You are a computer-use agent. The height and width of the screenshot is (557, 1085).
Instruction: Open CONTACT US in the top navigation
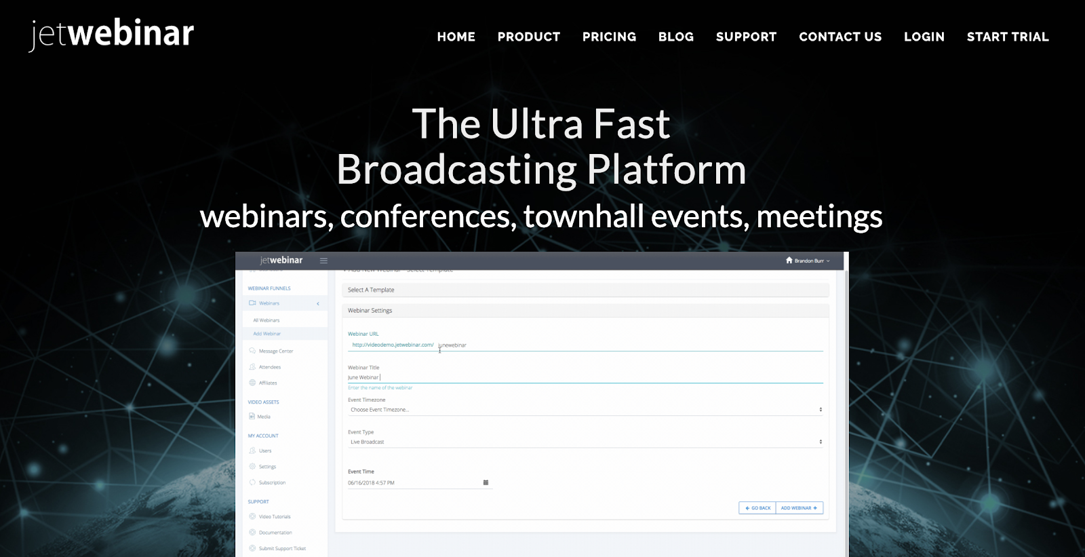[x=840, y=37]
